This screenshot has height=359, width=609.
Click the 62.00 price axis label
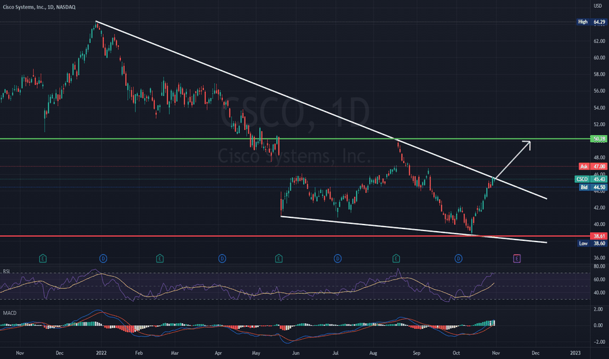pyautogui.click(x=599, y=40)
